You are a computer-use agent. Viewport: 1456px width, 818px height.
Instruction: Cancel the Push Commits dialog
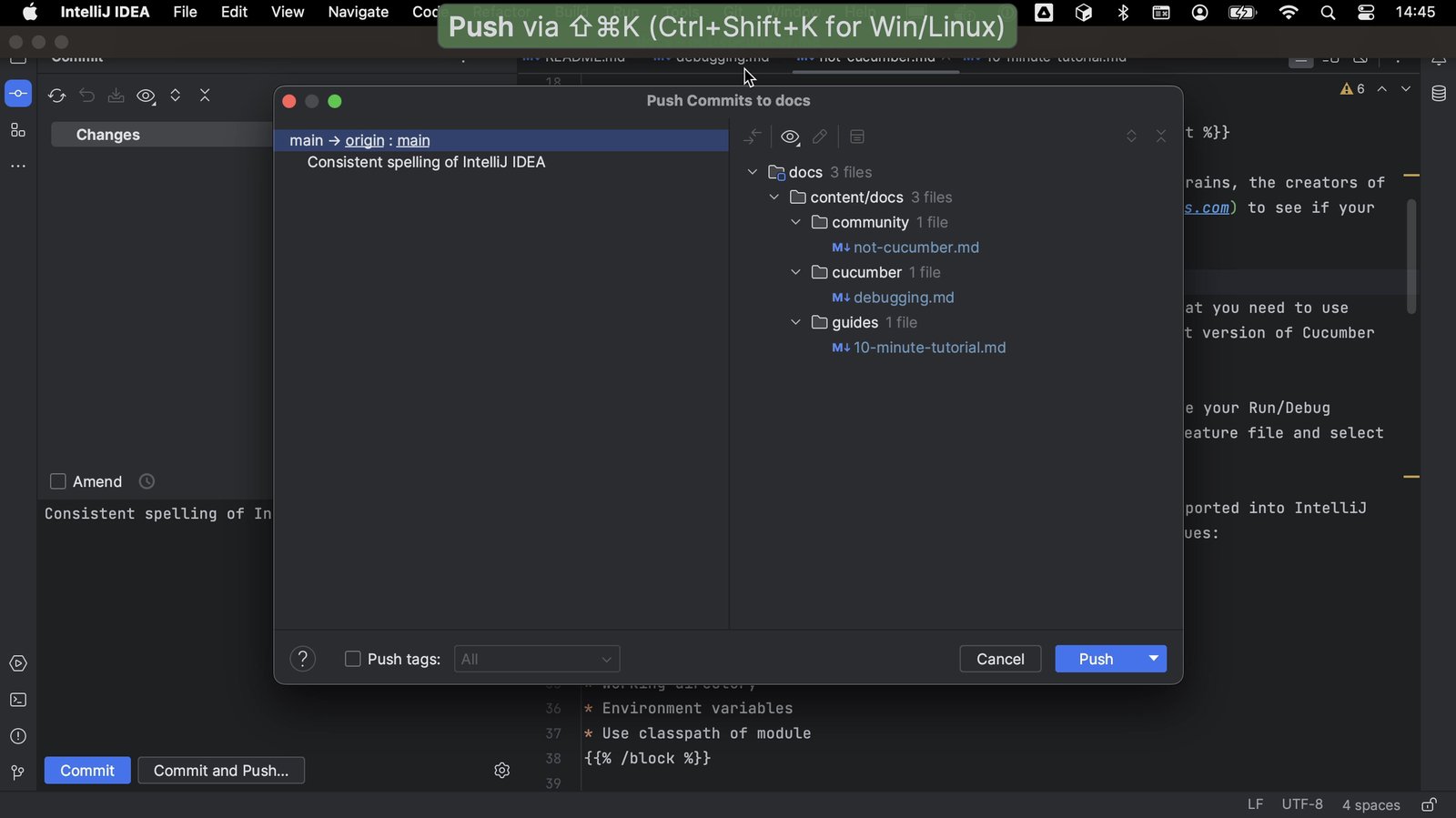coord(1000,659)
